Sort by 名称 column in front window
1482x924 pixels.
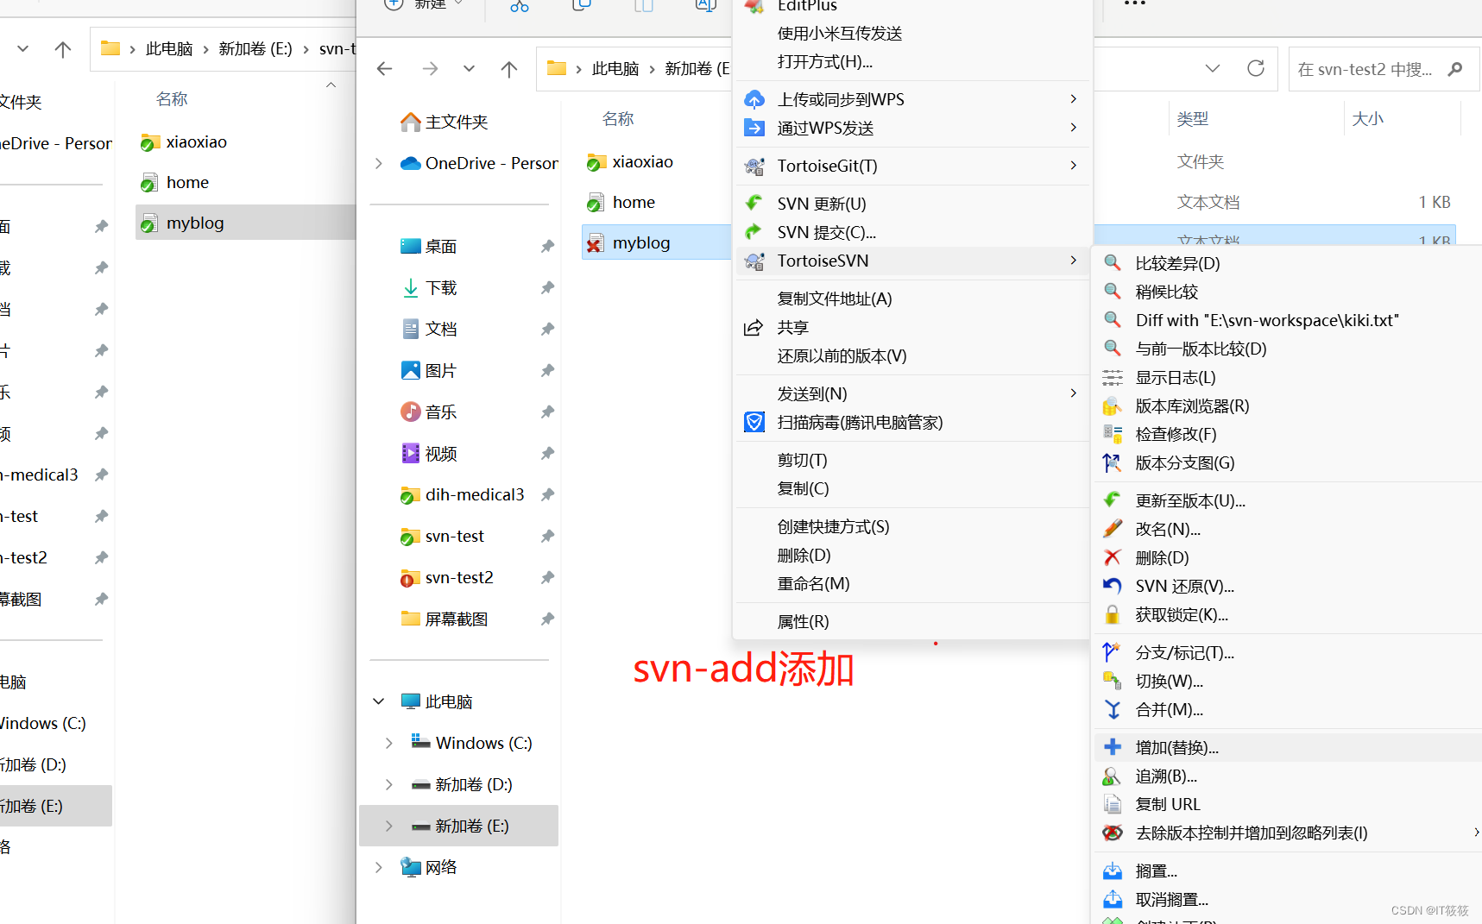click(x=618, y=118)
